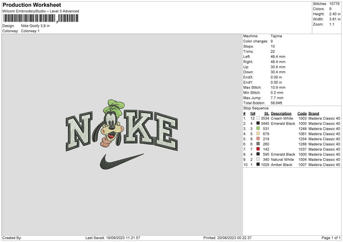
Task: Click the Machine value Tajima
Action: 276,36
